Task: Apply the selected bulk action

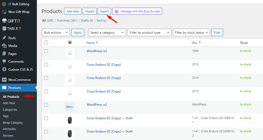Action: 78,32
